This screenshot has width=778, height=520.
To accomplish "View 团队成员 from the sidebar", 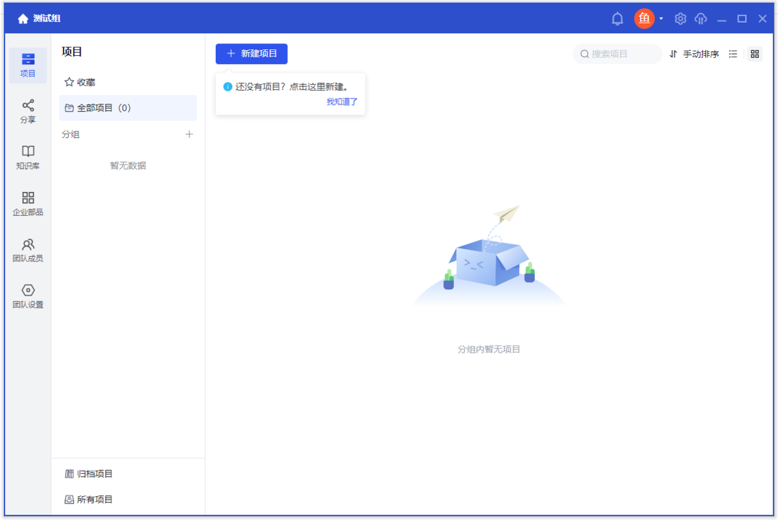I will 27,251.
